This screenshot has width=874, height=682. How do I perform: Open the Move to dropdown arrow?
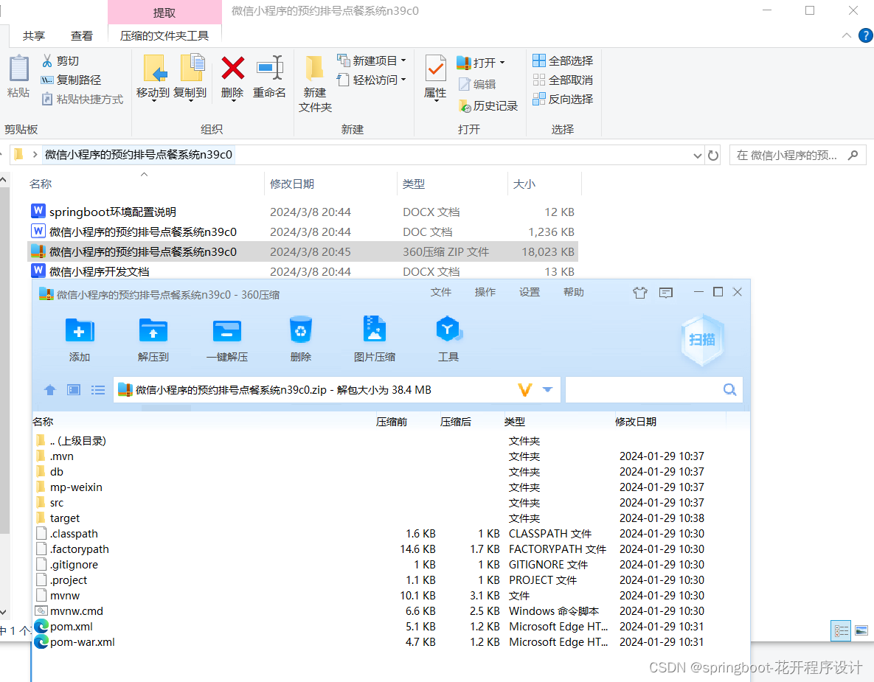pyautogui.click(x=153, y=101)
